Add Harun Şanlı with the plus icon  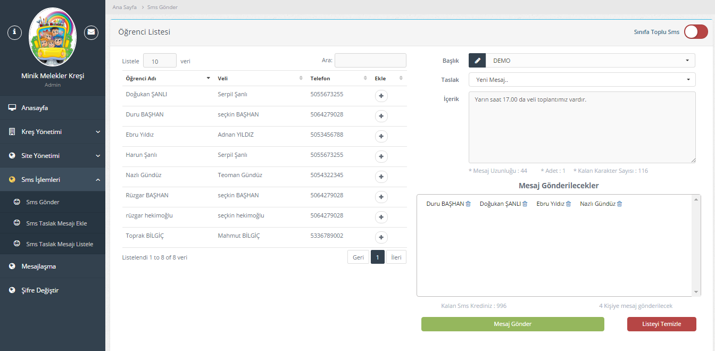pos(381,157)
